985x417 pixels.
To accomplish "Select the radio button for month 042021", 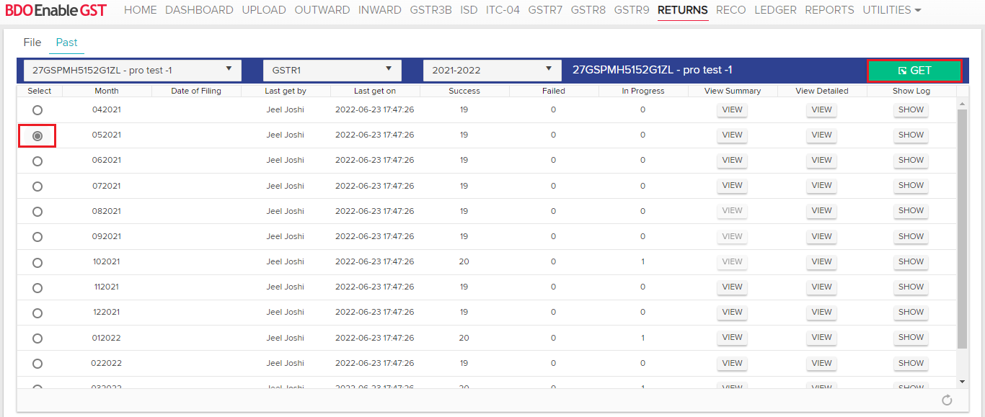I will pos(37,110).
